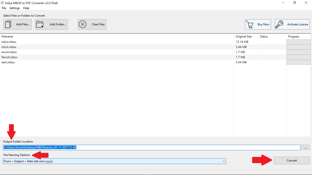Click the Buy Now button label

(x=264, y=24)
